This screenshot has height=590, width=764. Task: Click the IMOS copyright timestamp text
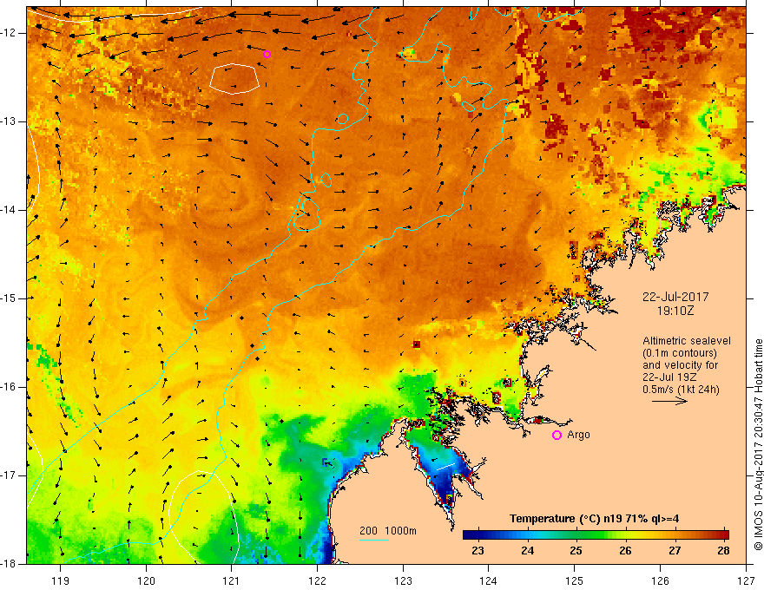tap(758, 445)
